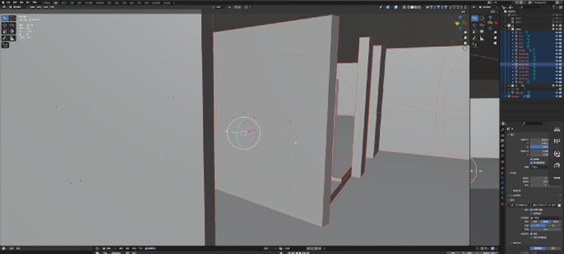Toggle show overlays in large viewport header
Screen dimensions: 564x254
click(x=395, y=7)
